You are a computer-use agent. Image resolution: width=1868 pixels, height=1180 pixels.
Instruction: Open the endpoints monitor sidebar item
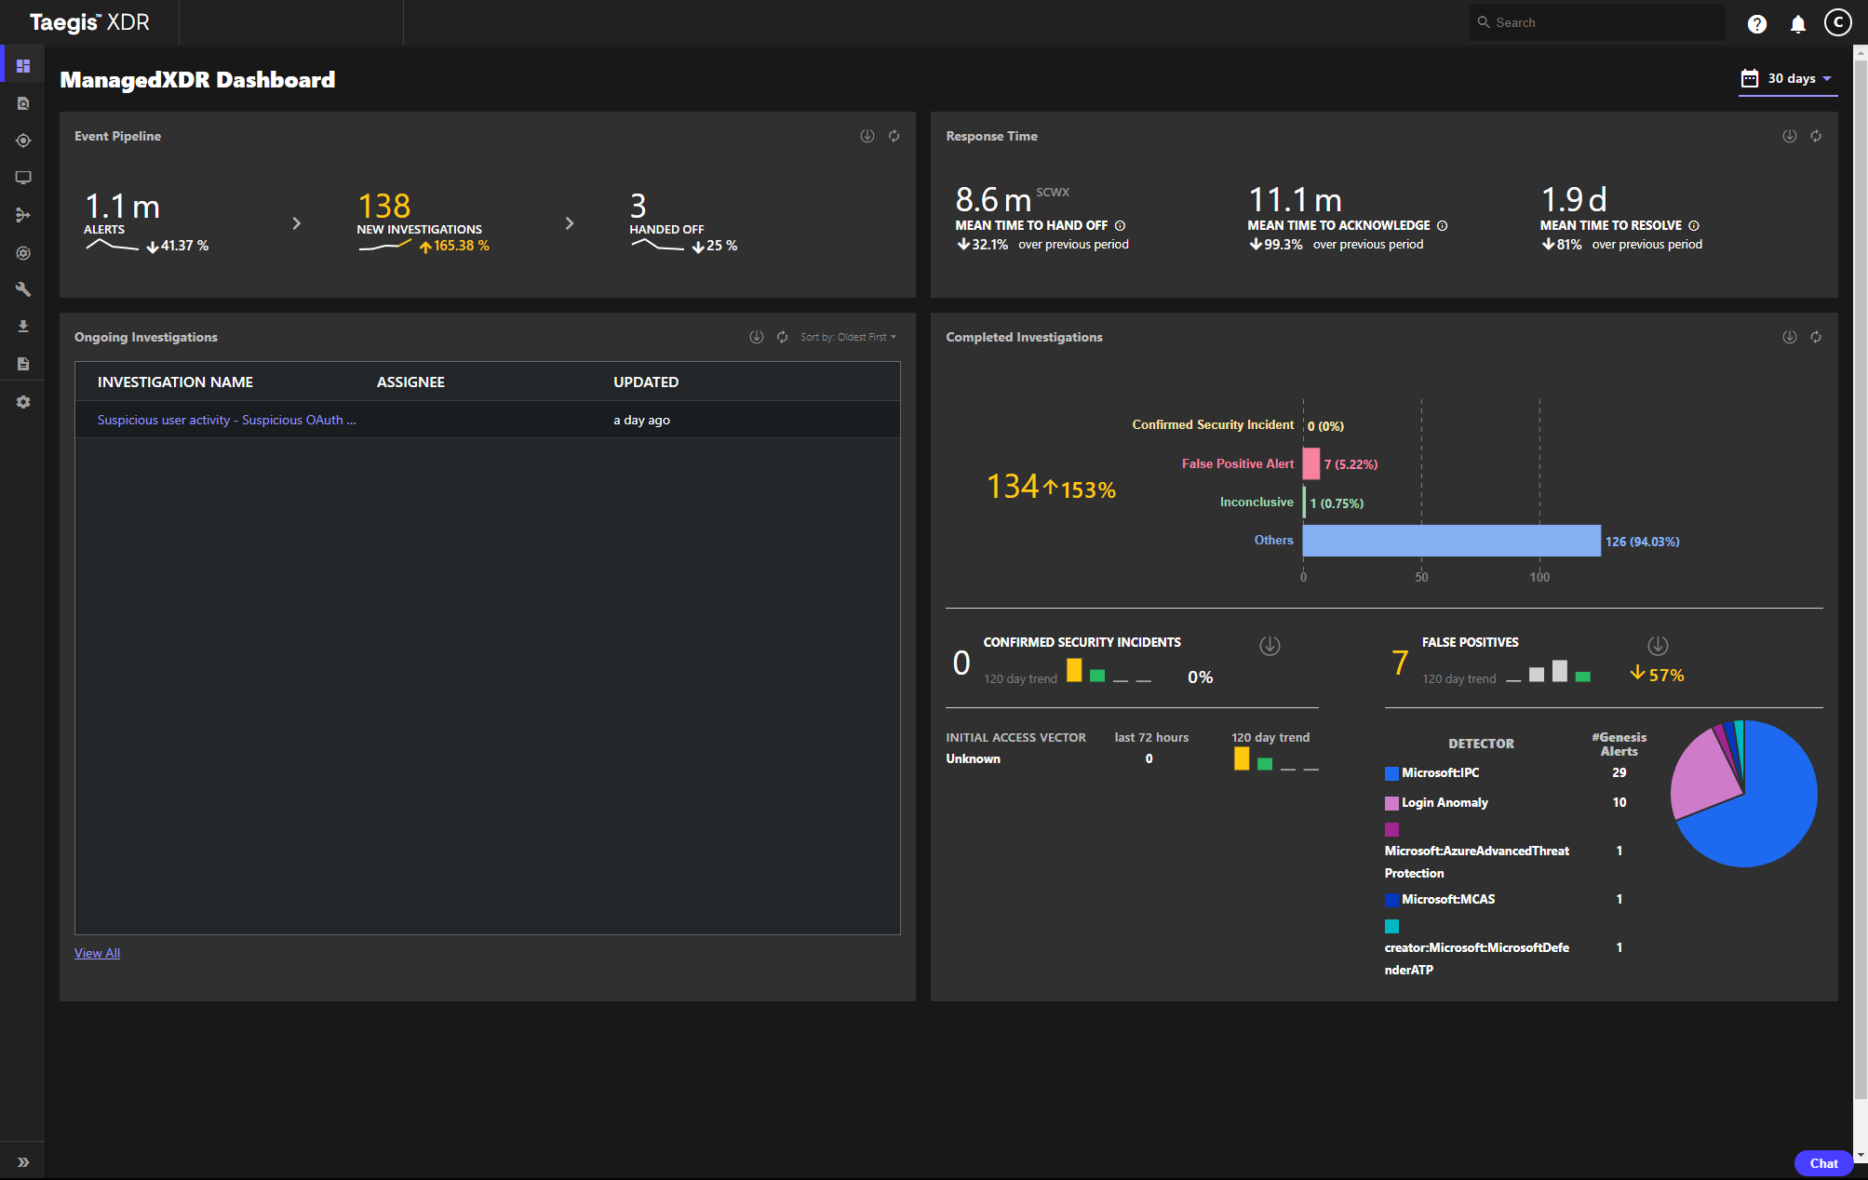tap(23, 178)
